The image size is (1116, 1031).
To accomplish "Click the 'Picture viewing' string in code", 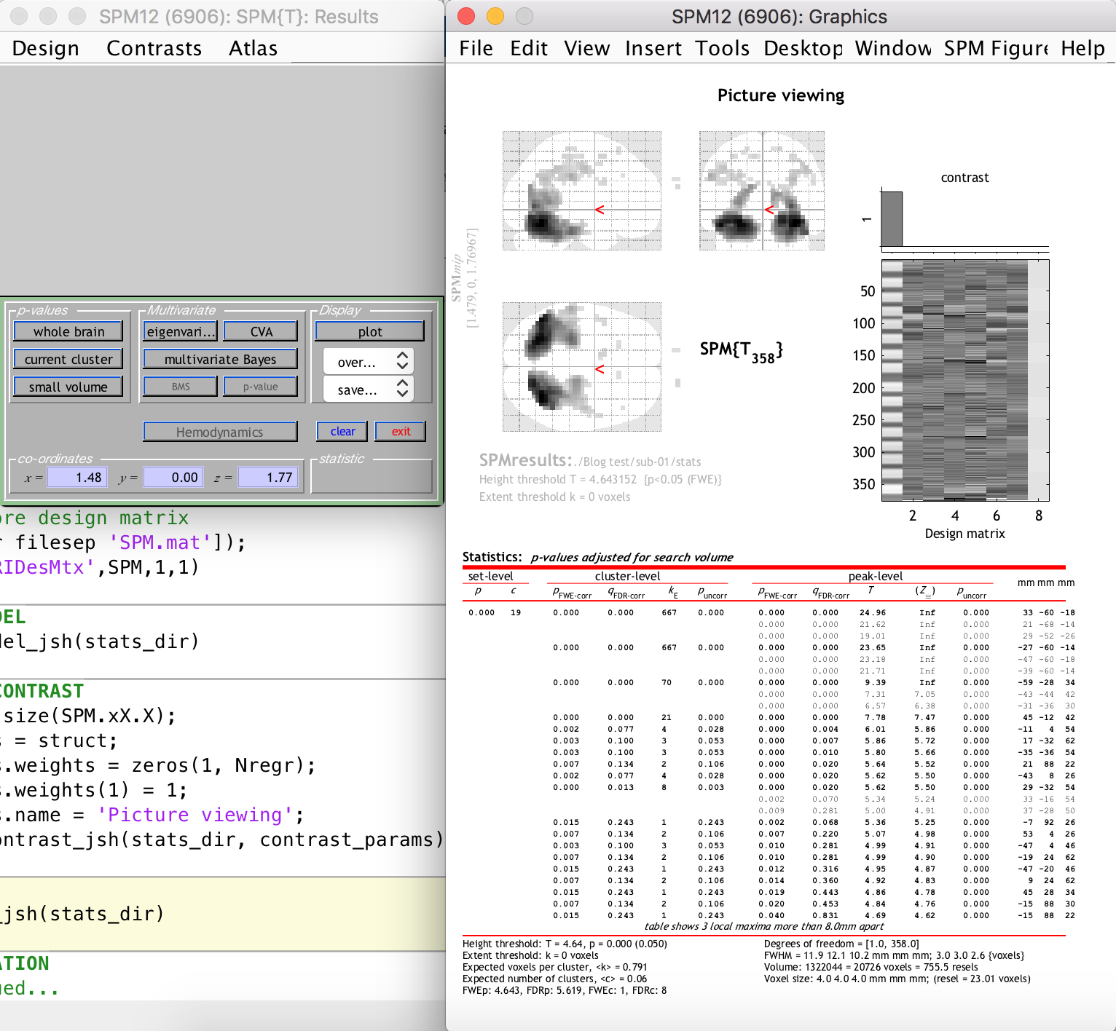I will pyautogui.click(x=194, y=815).
